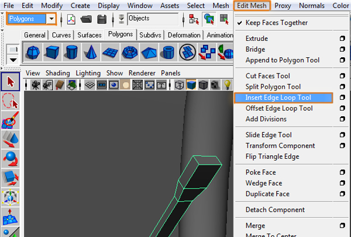Viewport: 351px width, 237px height.
Task: Open Merge option box
Action: coord(342,225)
